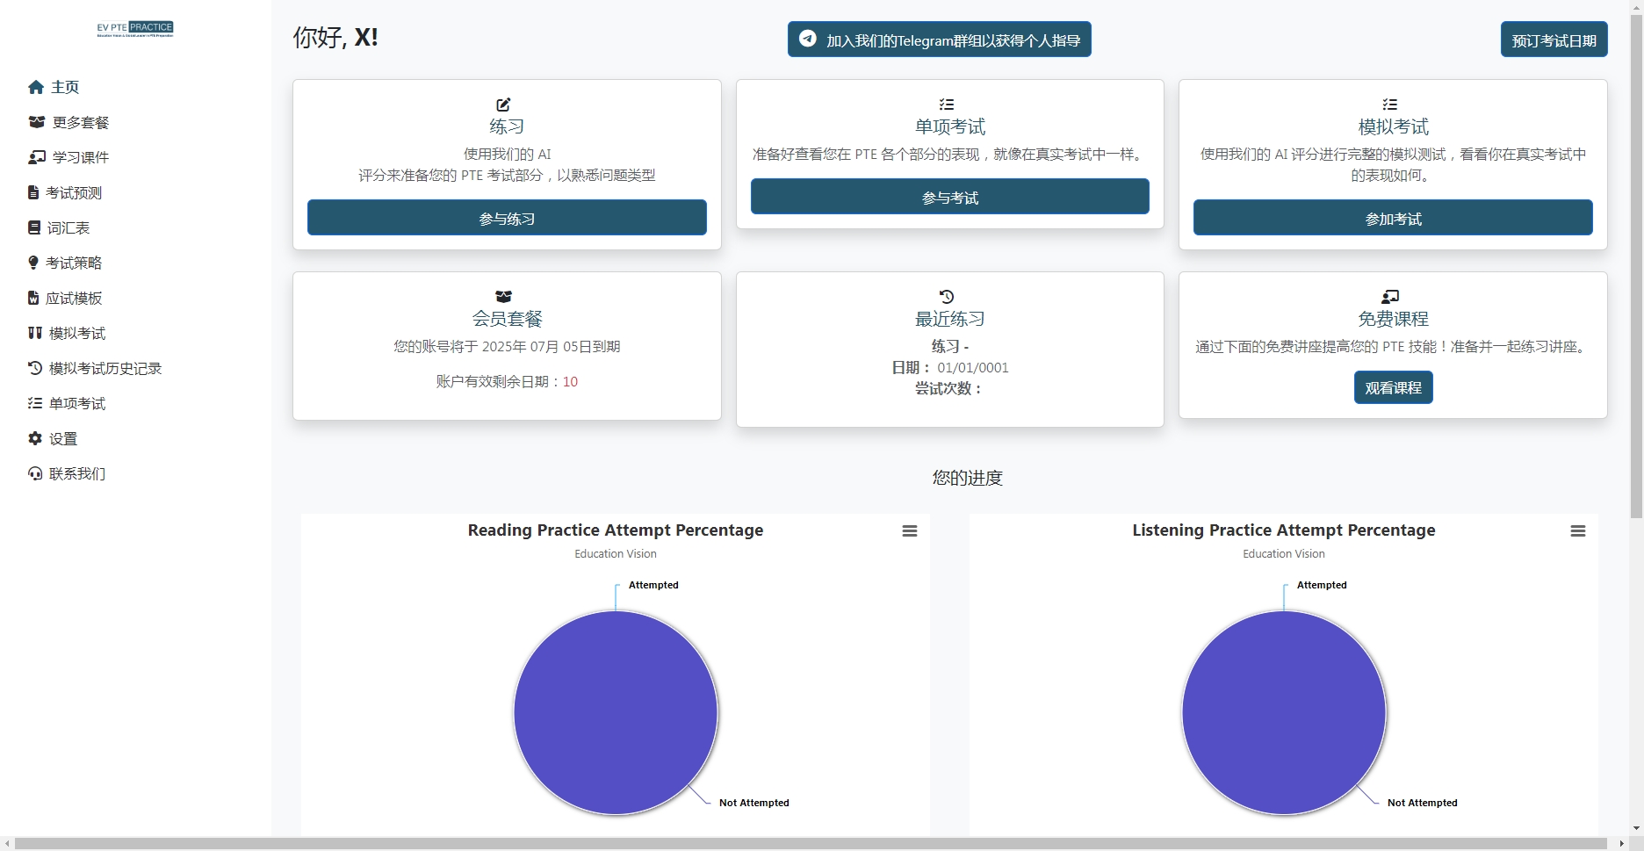This screenshot has height=851, width=1644.
Task: Go to 应试模板 in the sidebar
Action: point(73,298)
